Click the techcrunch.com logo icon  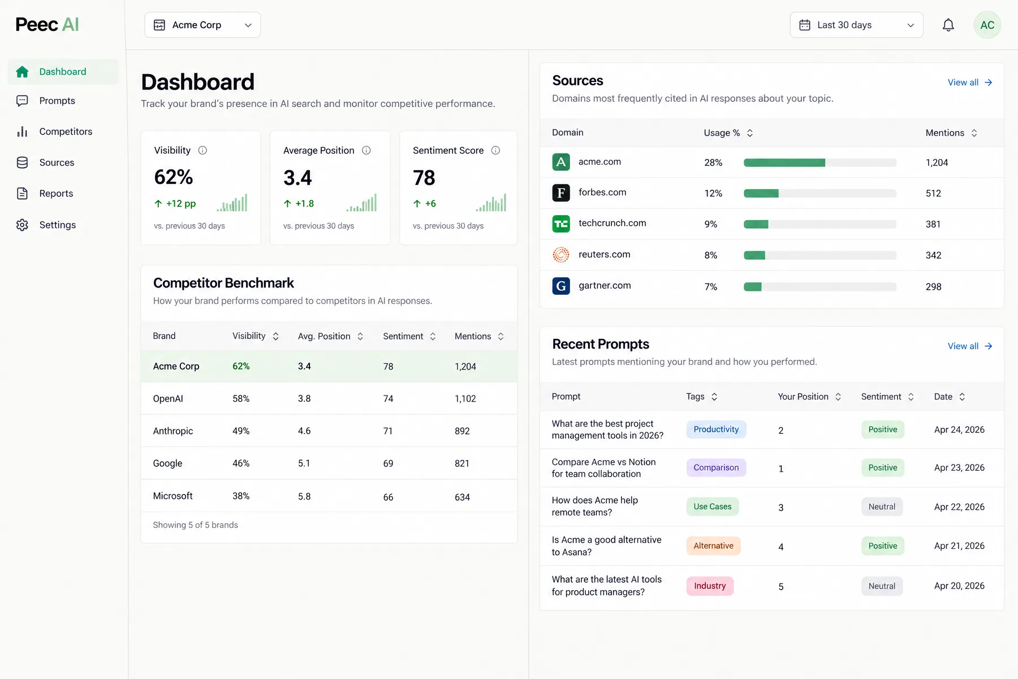tap(561, 224)
